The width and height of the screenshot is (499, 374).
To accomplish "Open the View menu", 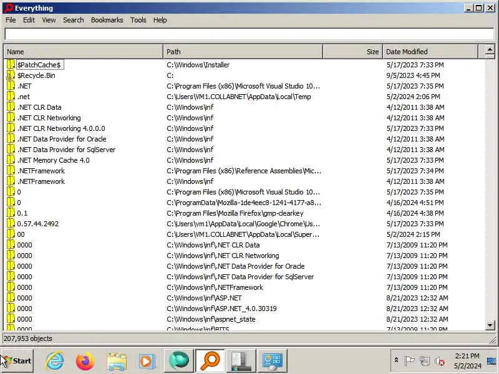I will 49,20.
